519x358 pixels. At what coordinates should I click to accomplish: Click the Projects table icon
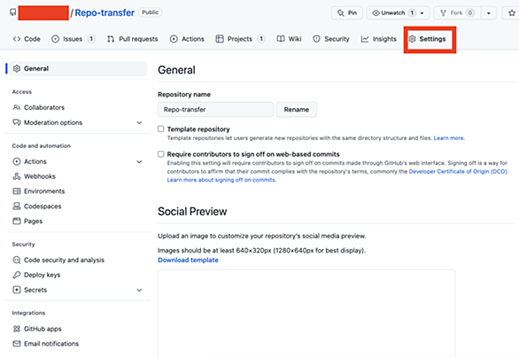[x=220, y=39]
